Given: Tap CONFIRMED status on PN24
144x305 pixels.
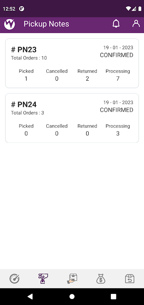Looking at the screenshot, I should (x=116, y=110).
